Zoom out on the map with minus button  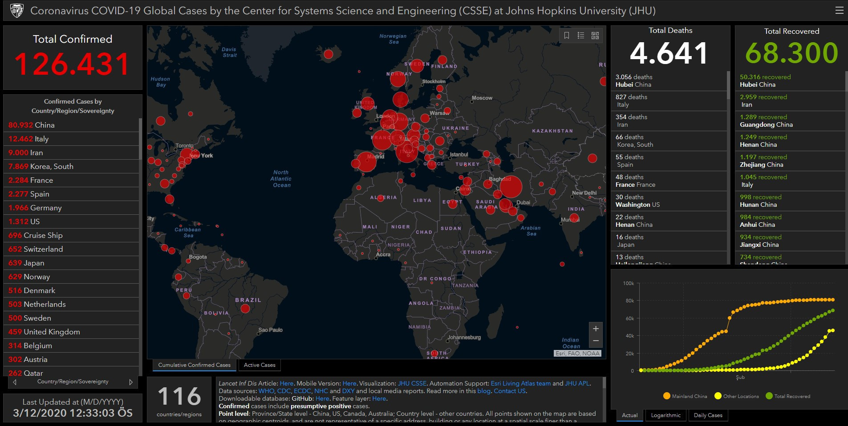tap(596, 341)
